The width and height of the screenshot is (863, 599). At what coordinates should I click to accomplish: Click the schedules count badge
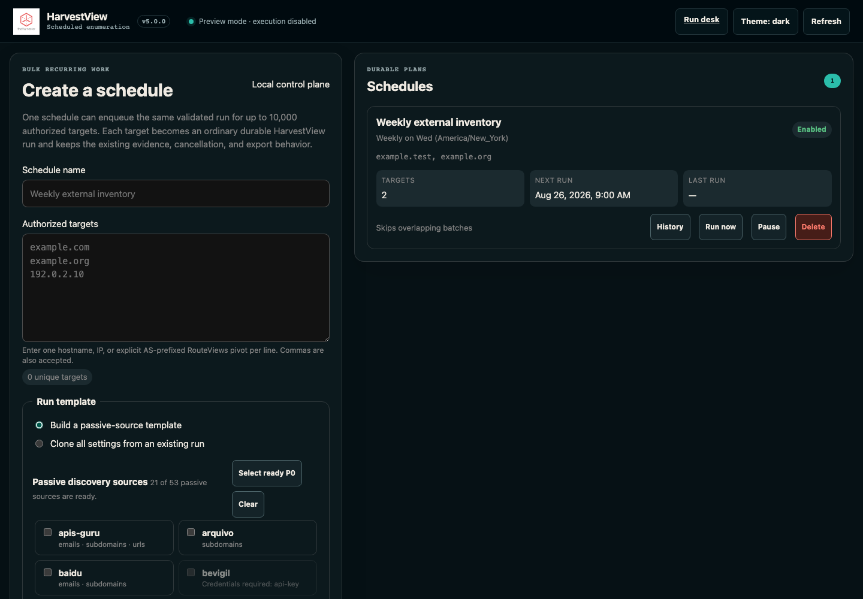point(832,81)
